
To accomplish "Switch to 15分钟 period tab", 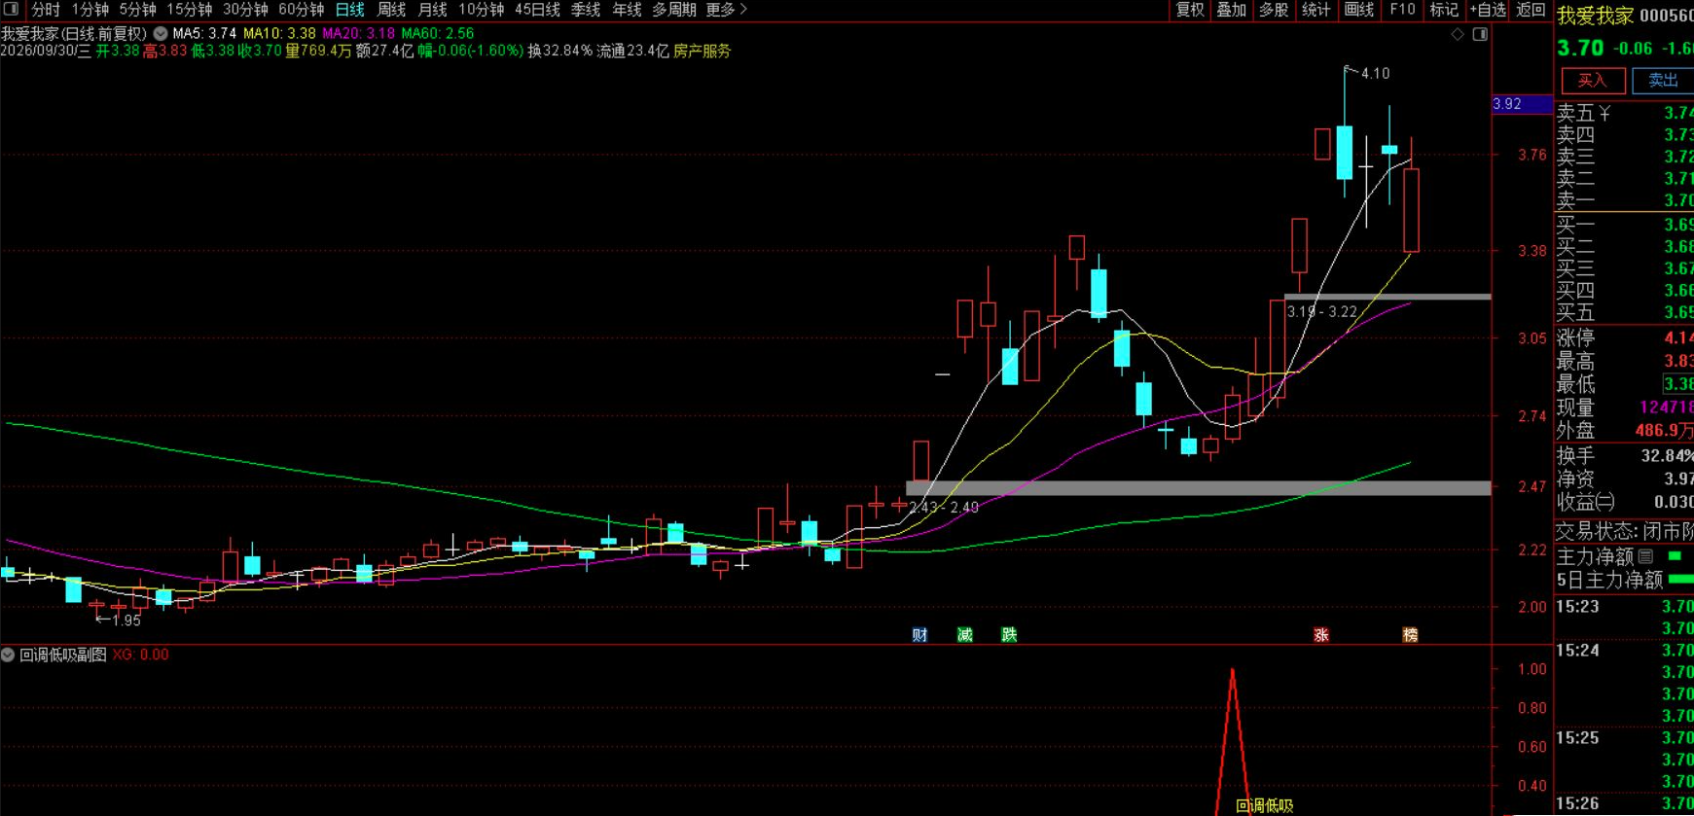I will click(190, 10).
